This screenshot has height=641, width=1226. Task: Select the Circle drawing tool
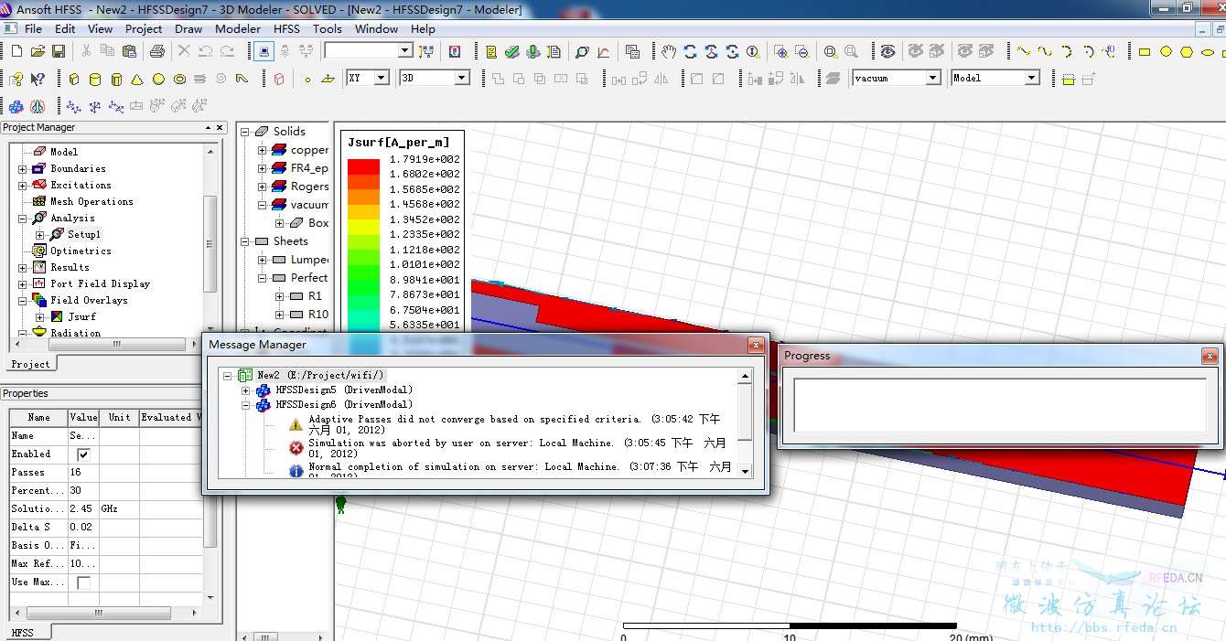(x=1166, y=51)
